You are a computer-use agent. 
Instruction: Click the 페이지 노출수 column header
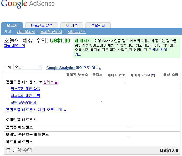(77, 75)
